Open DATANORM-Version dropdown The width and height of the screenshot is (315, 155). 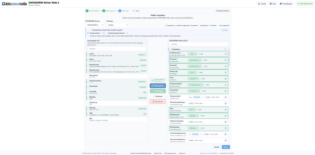[x=95, y=25]
